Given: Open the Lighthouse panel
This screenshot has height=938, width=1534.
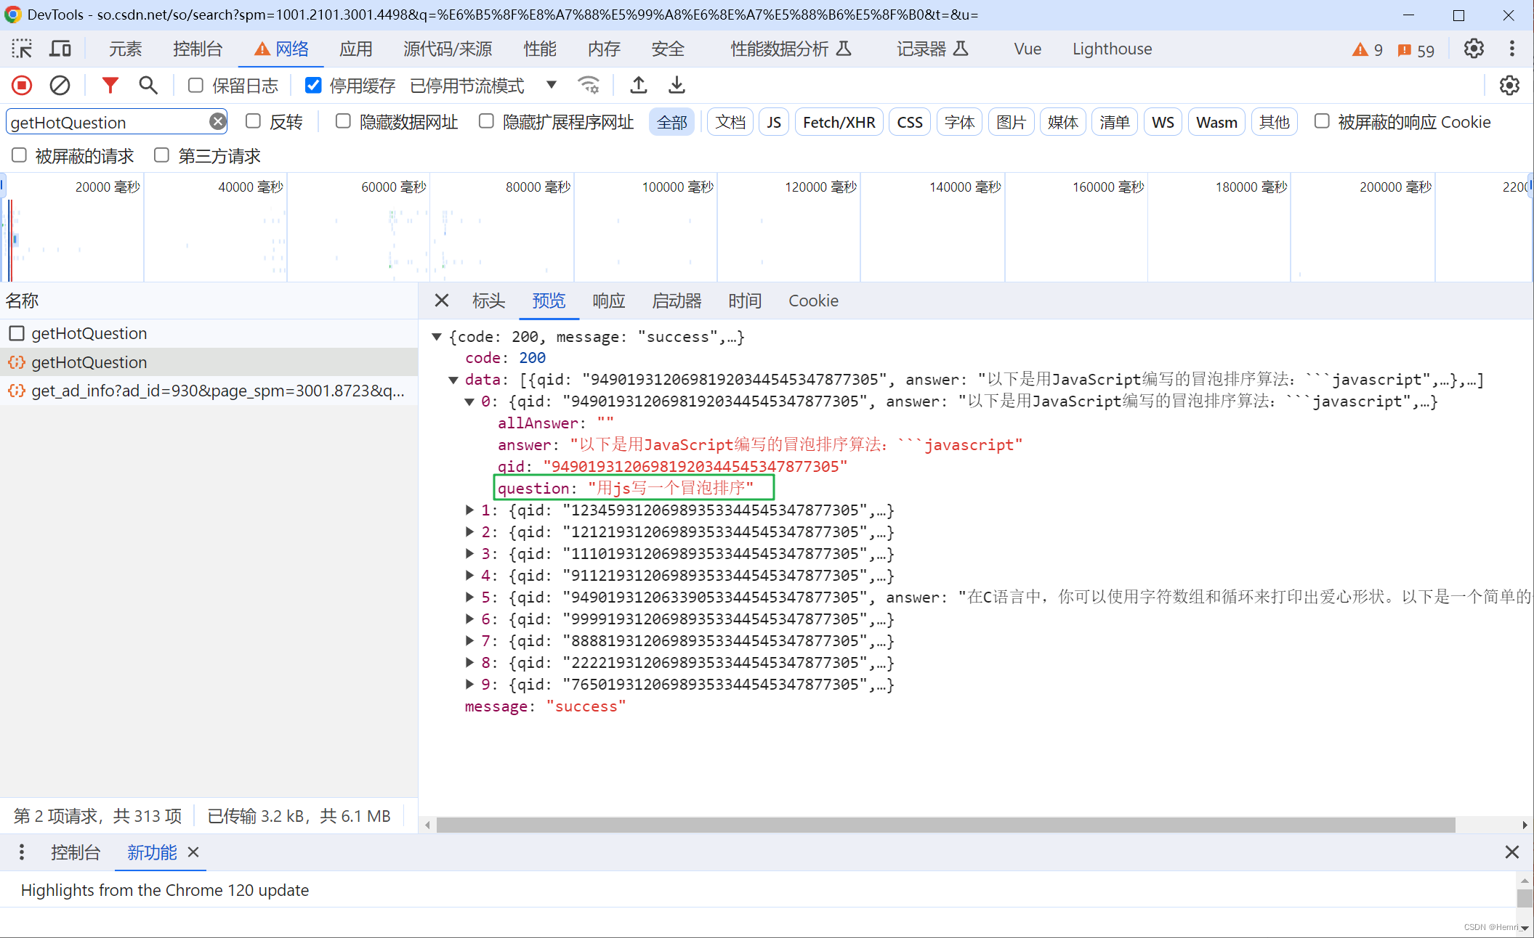Looking at the screenshot, I should click(x=1112, y=49).
